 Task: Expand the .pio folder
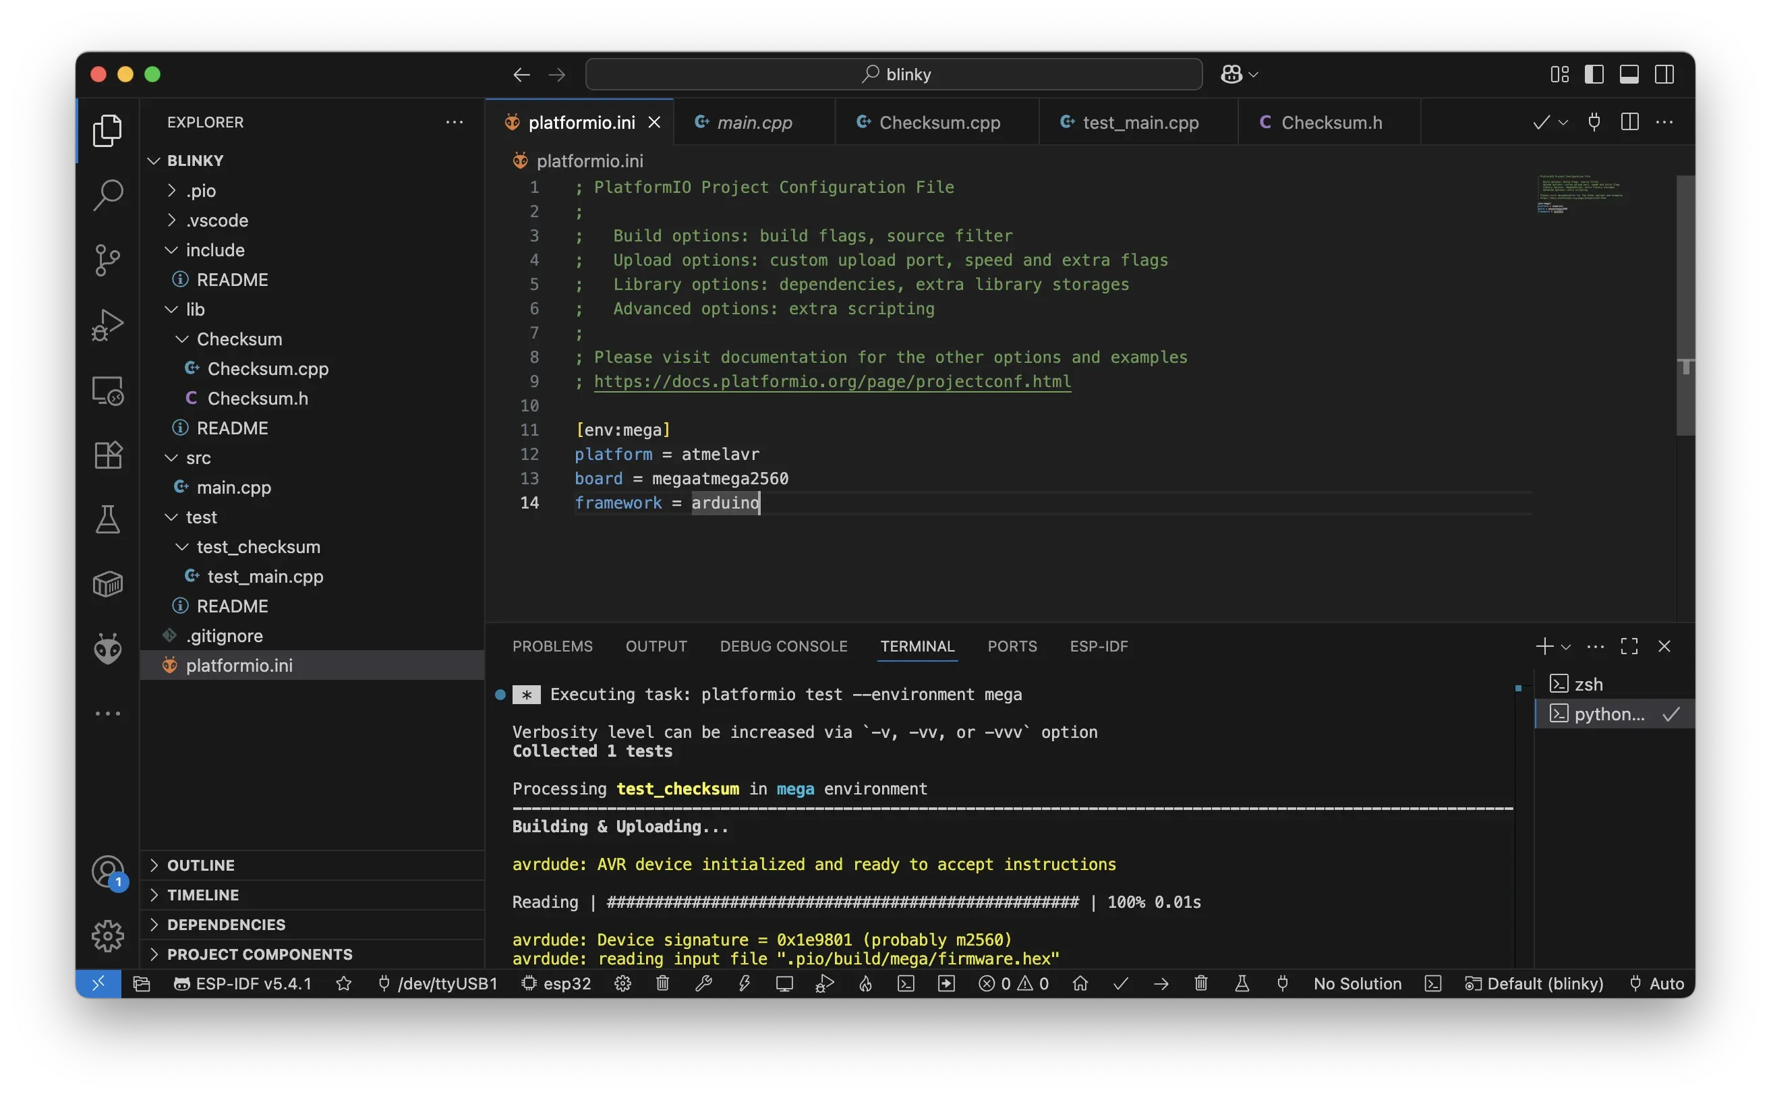172,190
